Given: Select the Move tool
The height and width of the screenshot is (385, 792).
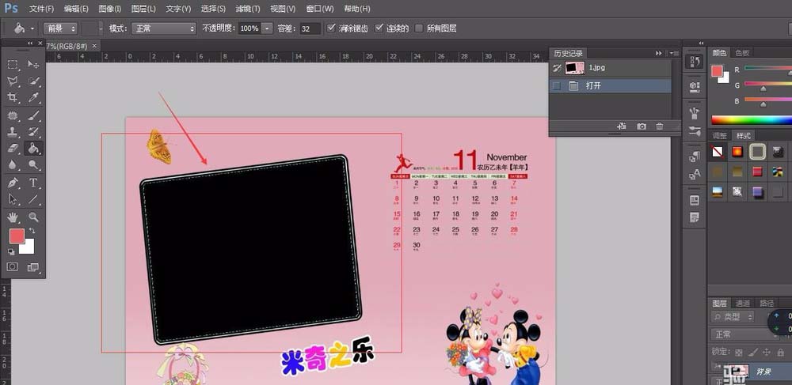Looking at the screenshot, I should (33, 65).
